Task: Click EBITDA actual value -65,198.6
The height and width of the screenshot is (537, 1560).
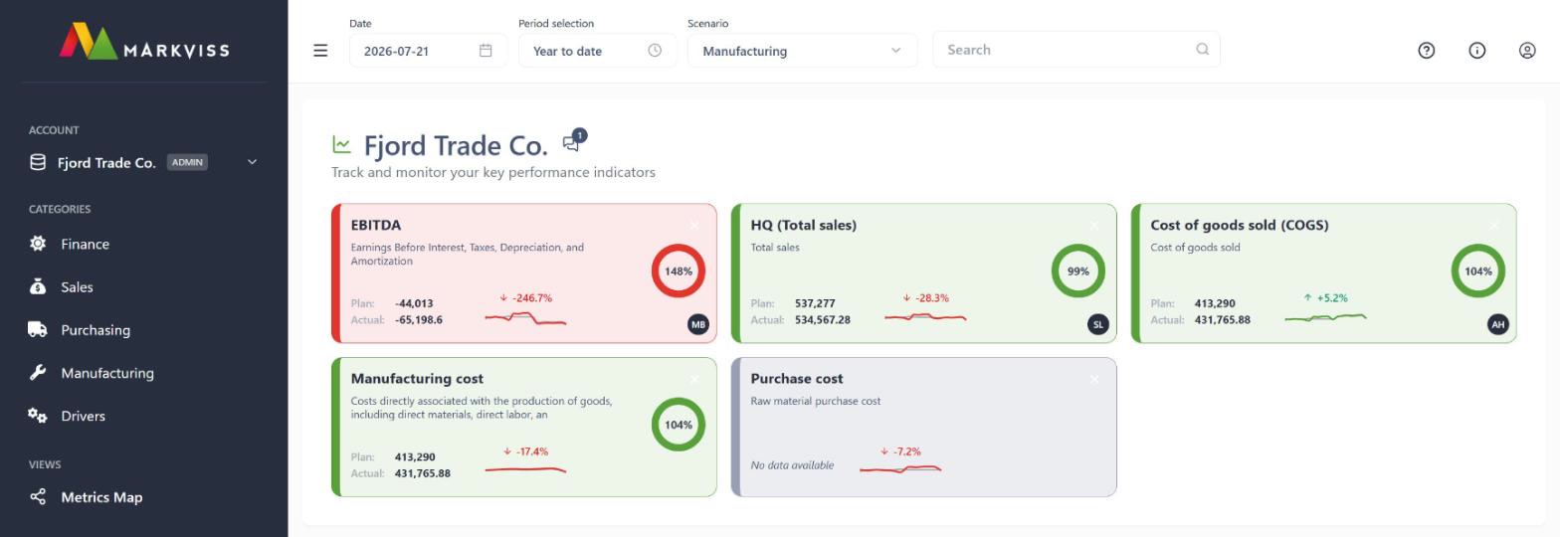Action: pos(419,320)
